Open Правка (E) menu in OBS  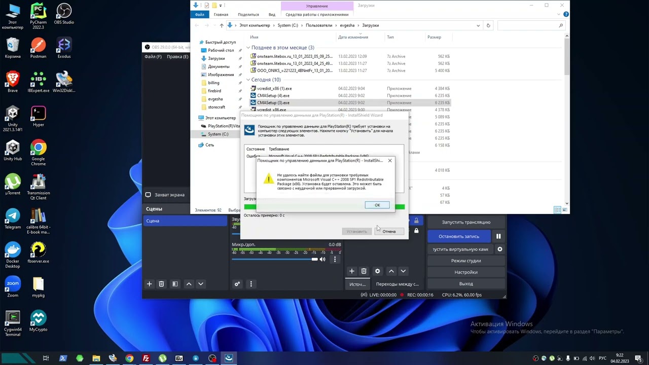click(x=177, y=57)
